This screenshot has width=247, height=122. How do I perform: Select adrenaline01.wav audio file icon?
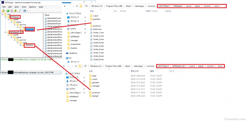46,18
